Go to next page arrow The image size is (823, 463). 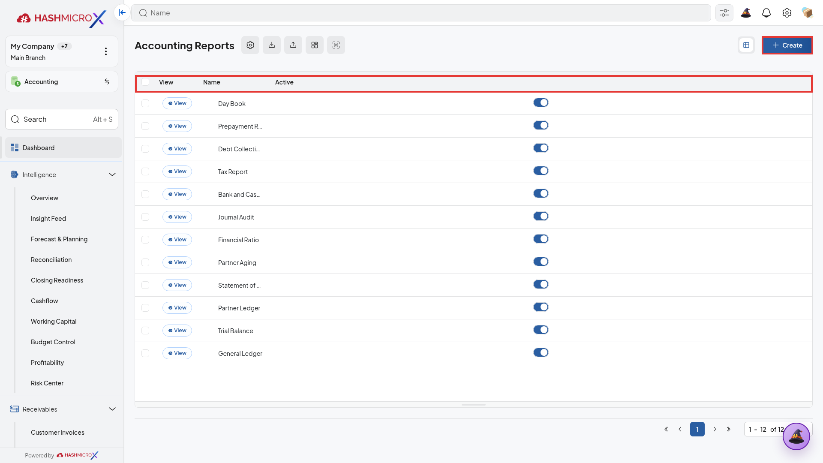(715, 429)
